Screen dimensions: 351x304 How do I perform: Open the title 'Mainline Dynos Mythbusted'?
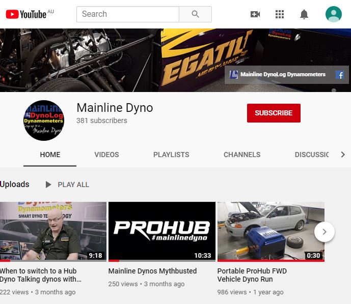point(152,271)
